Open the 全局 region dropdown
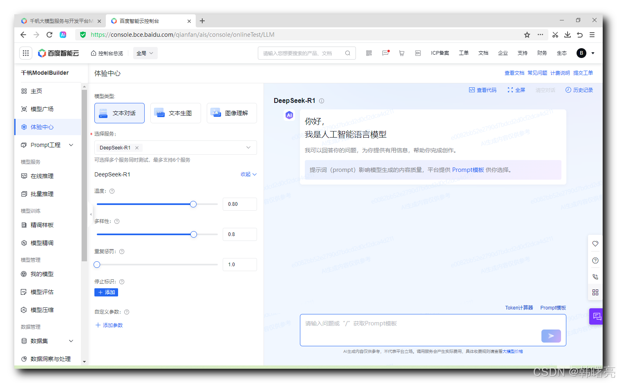The width and height of the screenshot is (617, 383). [145, 53]
